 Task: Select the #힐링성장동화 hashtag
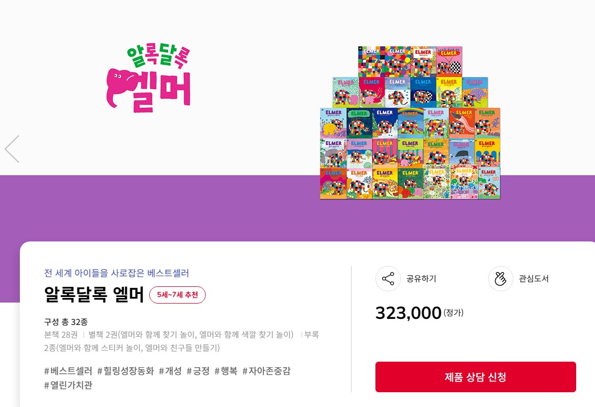click(x=126, y=371)
